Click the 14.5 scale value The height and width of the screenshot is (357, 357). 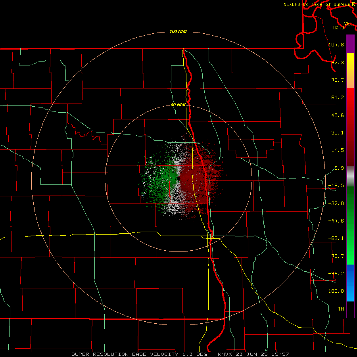338,150
